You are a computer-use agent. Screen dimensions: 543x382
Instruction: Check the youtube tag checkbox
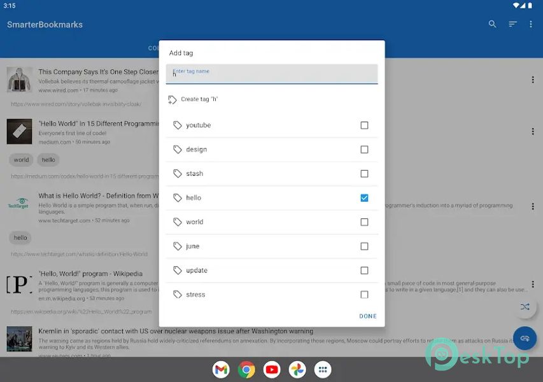click(364, 125)
